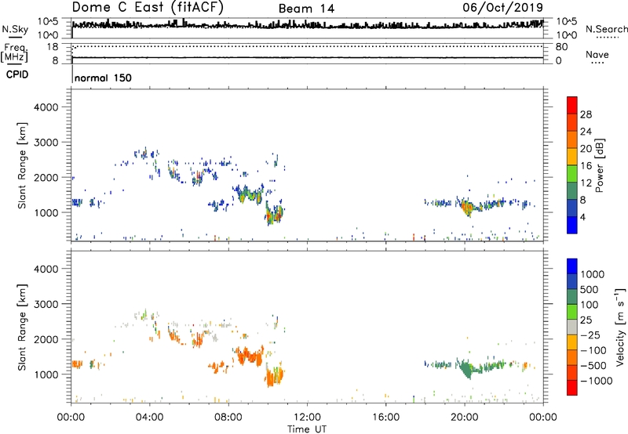Click the "24" label on the power colorbar

586,132
